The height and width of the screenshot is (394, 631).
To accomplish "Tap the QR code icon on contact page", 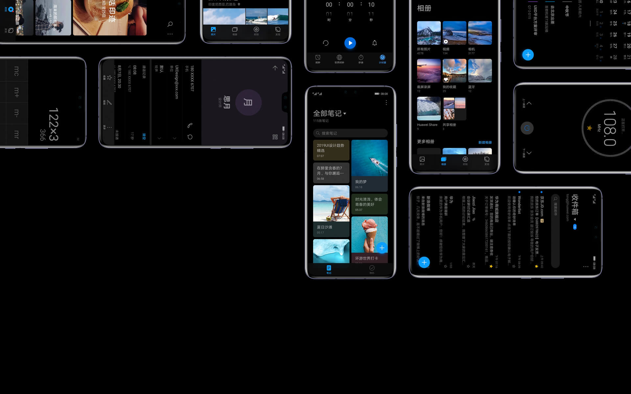I will [x=275, y=137].
